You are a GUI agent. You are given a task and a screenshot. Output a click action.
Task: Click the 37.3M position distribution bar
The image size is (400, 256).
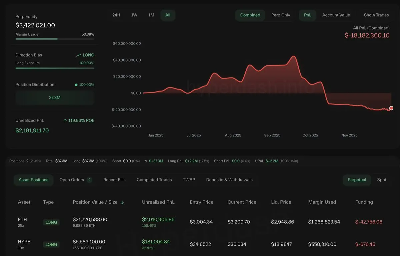[x=55, y=98]
